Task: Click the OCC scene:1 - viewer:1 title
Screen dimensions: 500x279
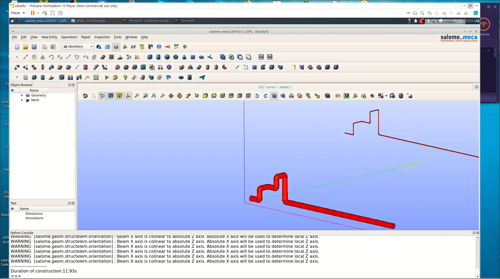Action: (x=275, y=87)
